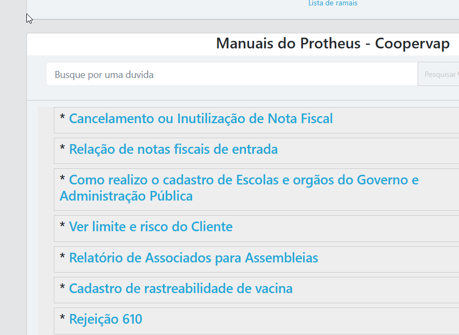This screenshot has height=335, width=459.
Task: Click the asterisk before Rejeição 610
Action: click(62, 319)
